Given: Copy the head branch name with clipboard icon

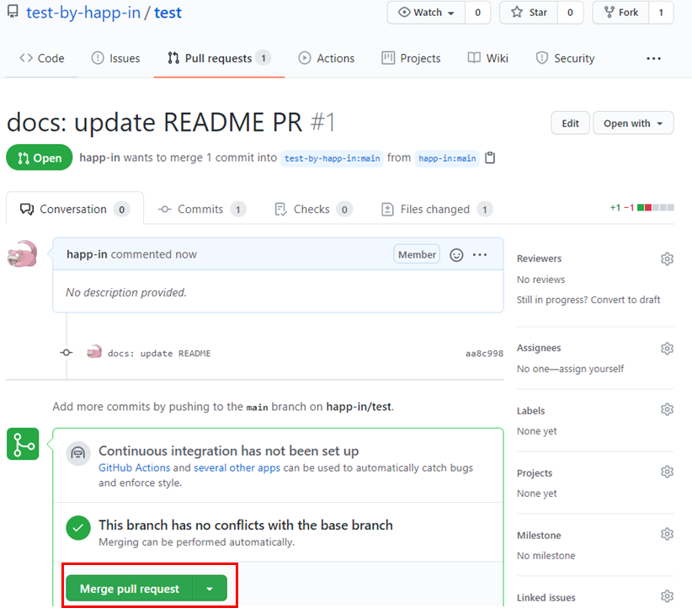Looking at the screenshot, I should point(490,157).
